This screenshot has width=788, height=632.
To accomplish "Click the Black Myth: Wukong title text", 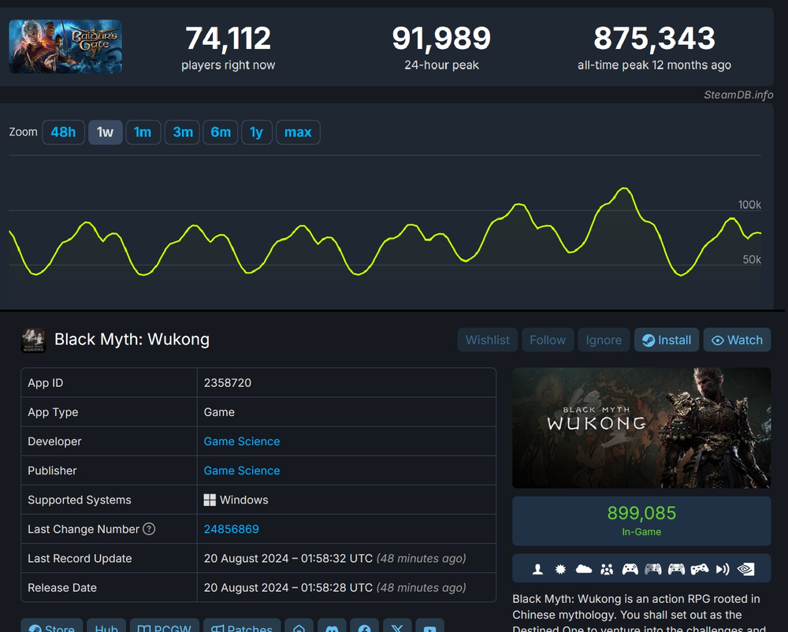I will pos(132,339).
